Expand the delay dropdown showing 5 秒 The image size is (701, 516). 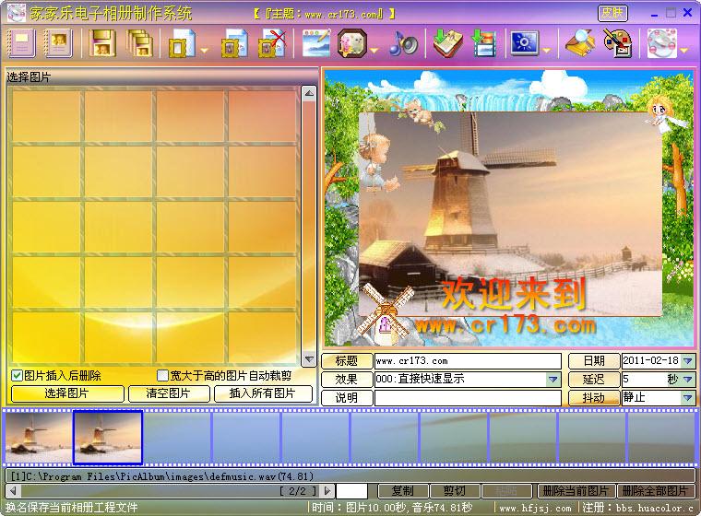pos(688,380)
